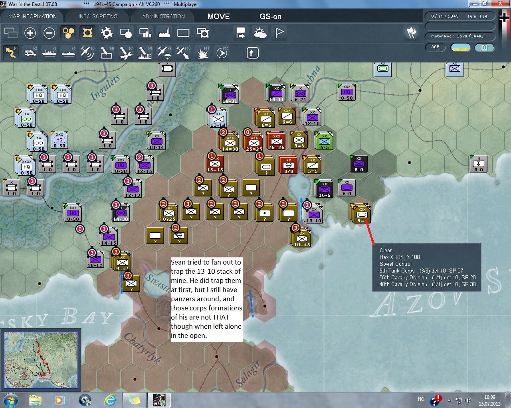The image size is (511, 408).
Task: Select the F5 air recon mode
Action: coord(87,53)
